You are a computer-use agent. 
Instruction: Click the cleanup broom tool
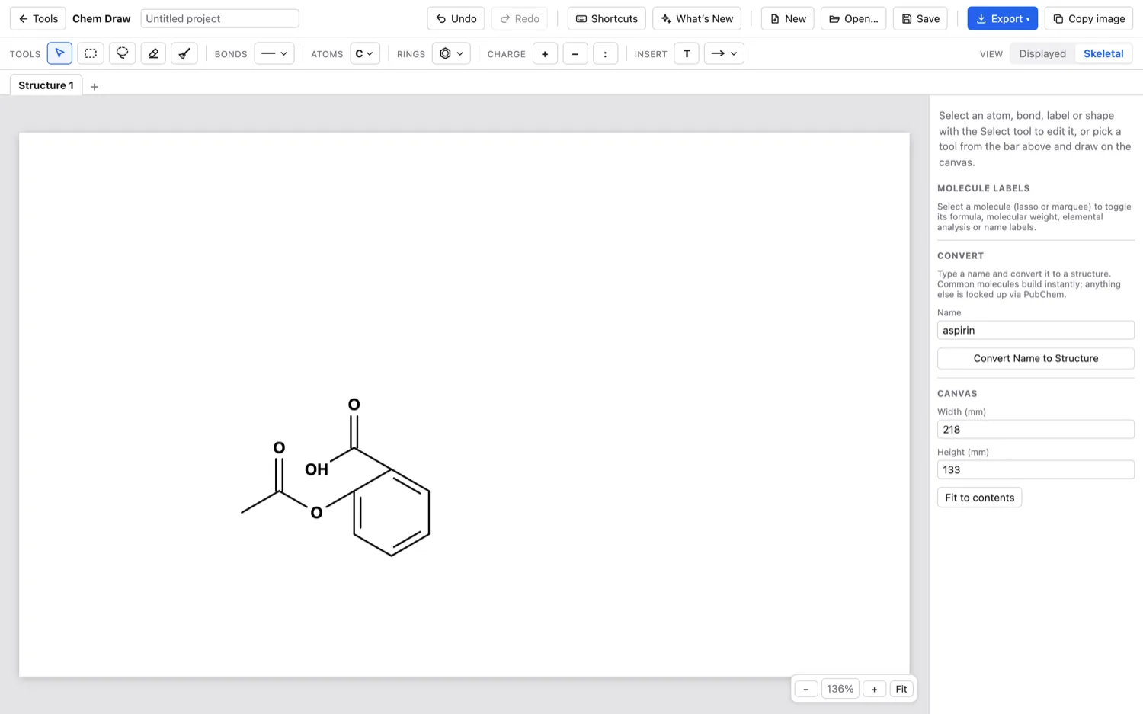click(x=184, y=53)
